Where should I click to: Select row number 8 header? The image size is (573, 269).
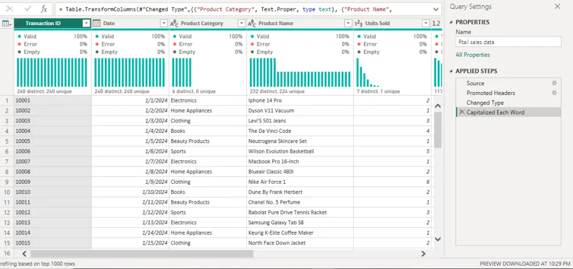7,172
